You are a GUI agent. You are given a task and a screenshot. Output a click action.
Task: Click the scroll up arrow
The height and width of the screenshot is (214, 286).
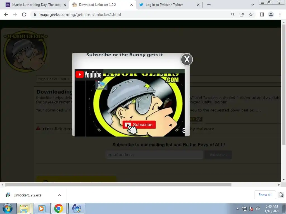283,22
